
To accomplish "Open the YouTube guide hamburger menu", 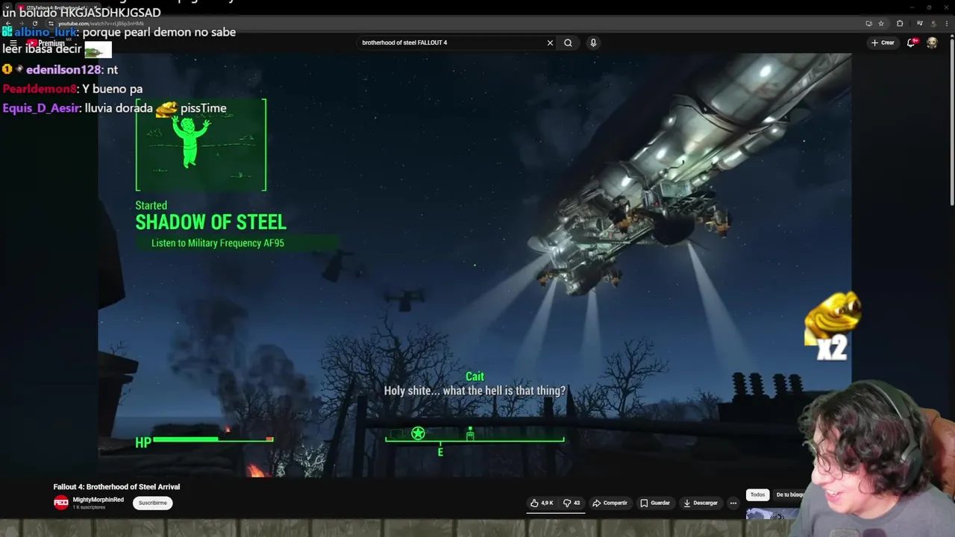I will tap(13, 43).
